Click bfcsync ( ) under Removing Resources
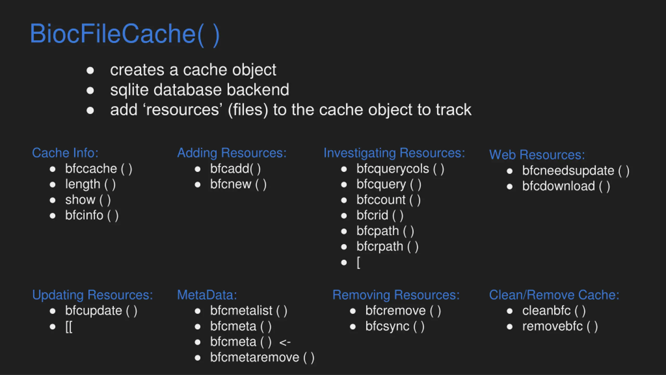The height and width of the screenshot is (375, 666). (395, 326)
